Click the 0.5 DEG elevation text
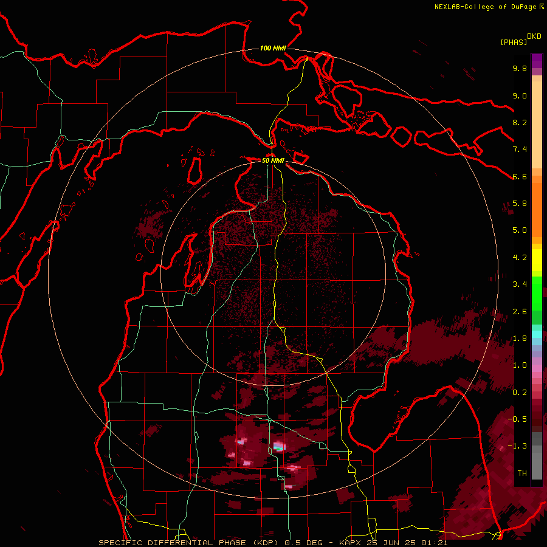547x547 pixels. point(304,543)
